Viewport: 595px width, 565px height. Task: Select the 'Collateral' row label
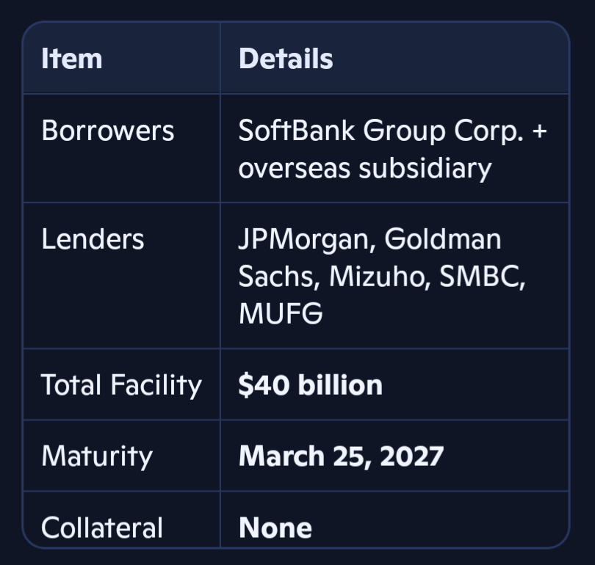[x=102, y=528]
